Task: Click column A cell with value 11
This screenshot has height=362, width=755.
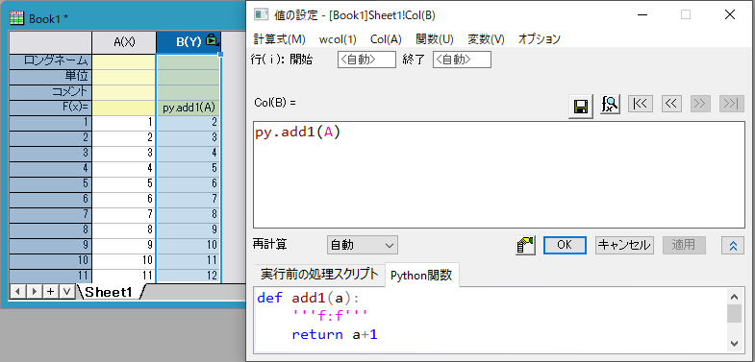Action: tap(124, 276)
